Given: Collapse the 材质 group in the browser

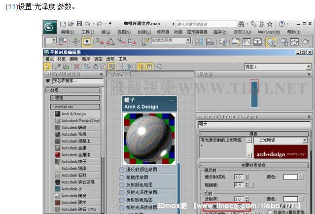Looking at the screenshot, I should tap(73, 90).
